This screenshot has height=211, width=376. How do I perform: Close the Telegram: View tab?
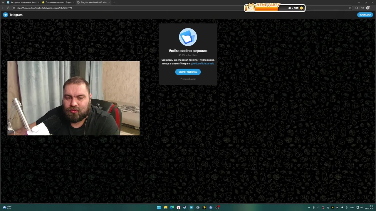[109, 2]
